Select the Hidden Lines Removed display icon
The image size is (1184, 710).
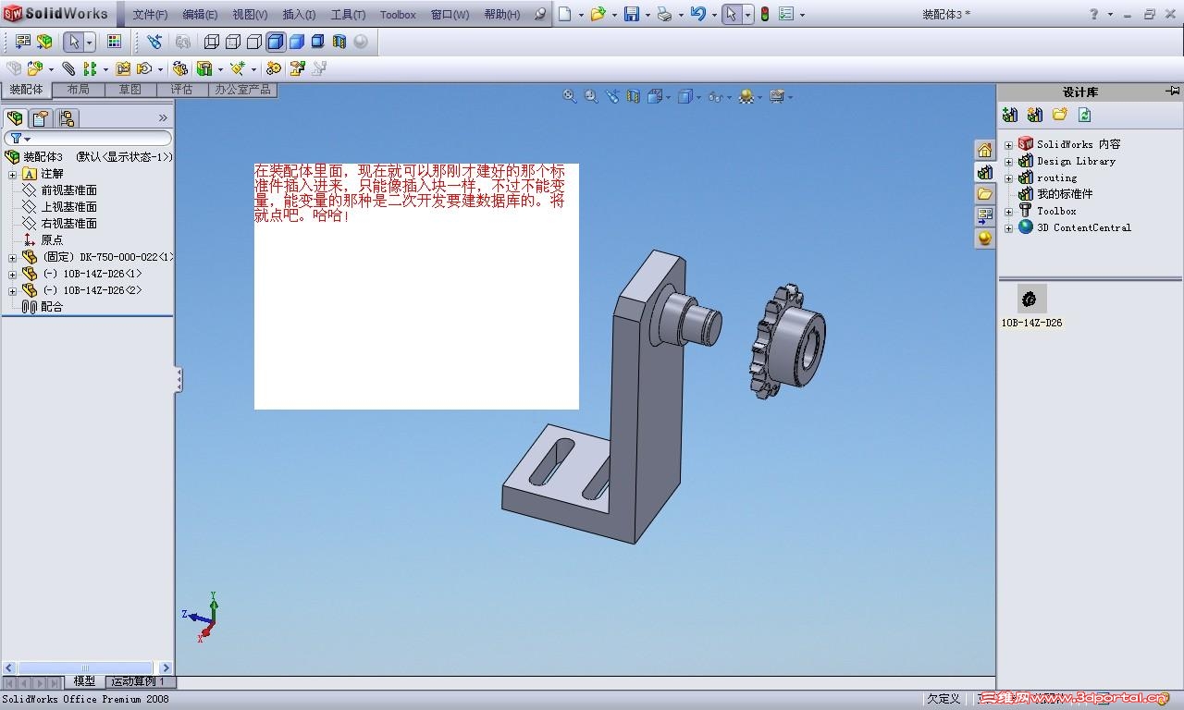click(254, 42)
